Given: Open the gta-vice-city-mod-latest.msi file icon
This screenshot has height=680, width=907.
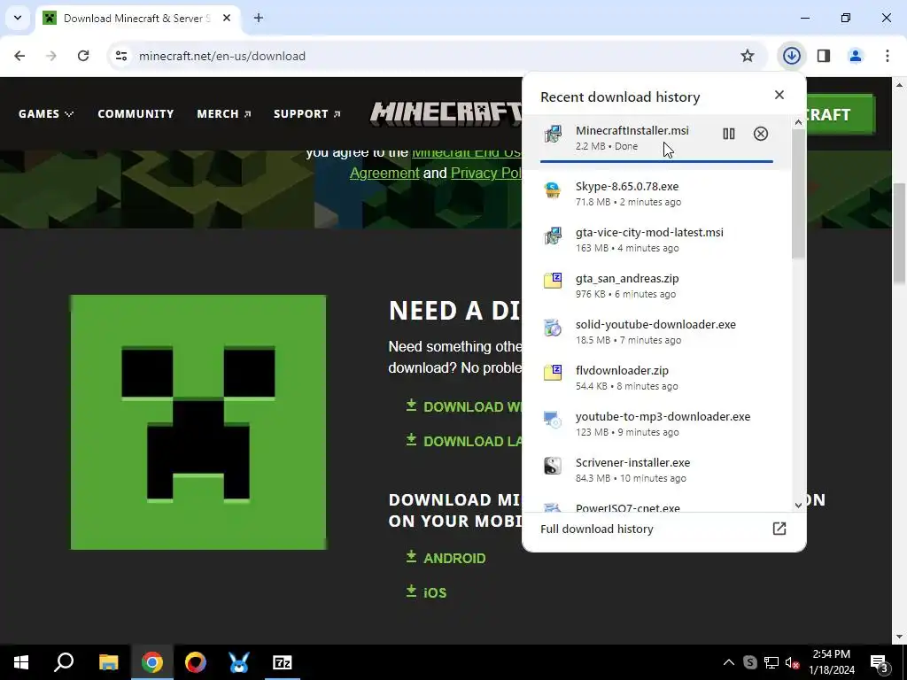Looking at the screenshot, I should (x=553, y=236).
